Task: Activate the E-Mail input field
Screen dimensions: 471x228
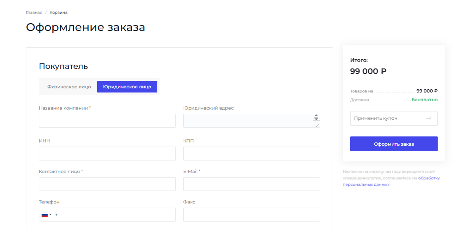Action: (251, 184)
